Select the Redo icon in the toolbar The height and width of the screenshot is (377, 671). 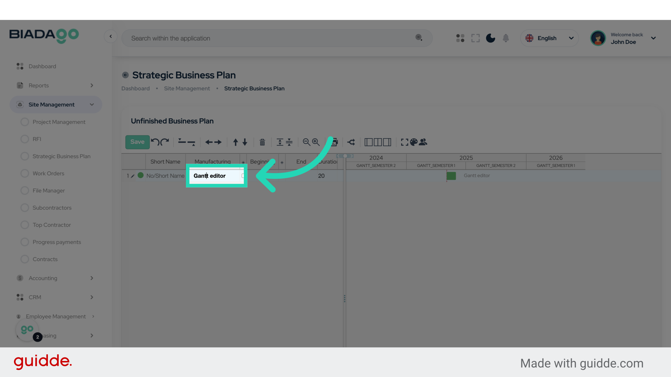coord(164,142)
